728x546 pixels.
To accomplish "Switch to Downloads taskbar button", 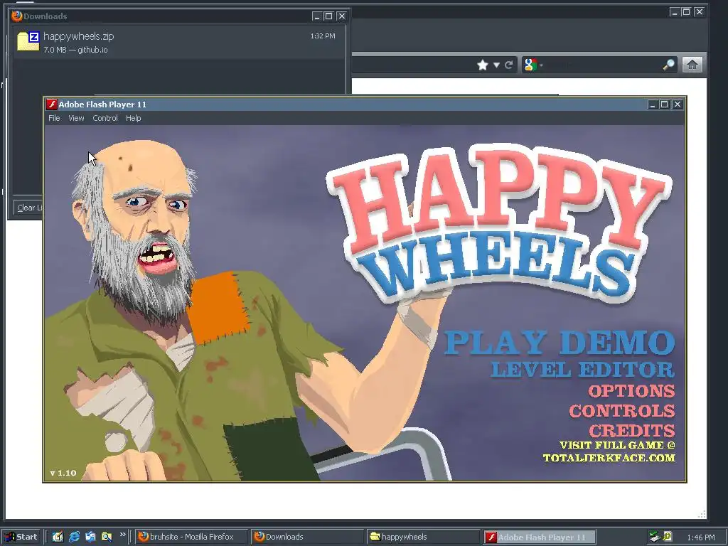I will click(x=307, y=537).
